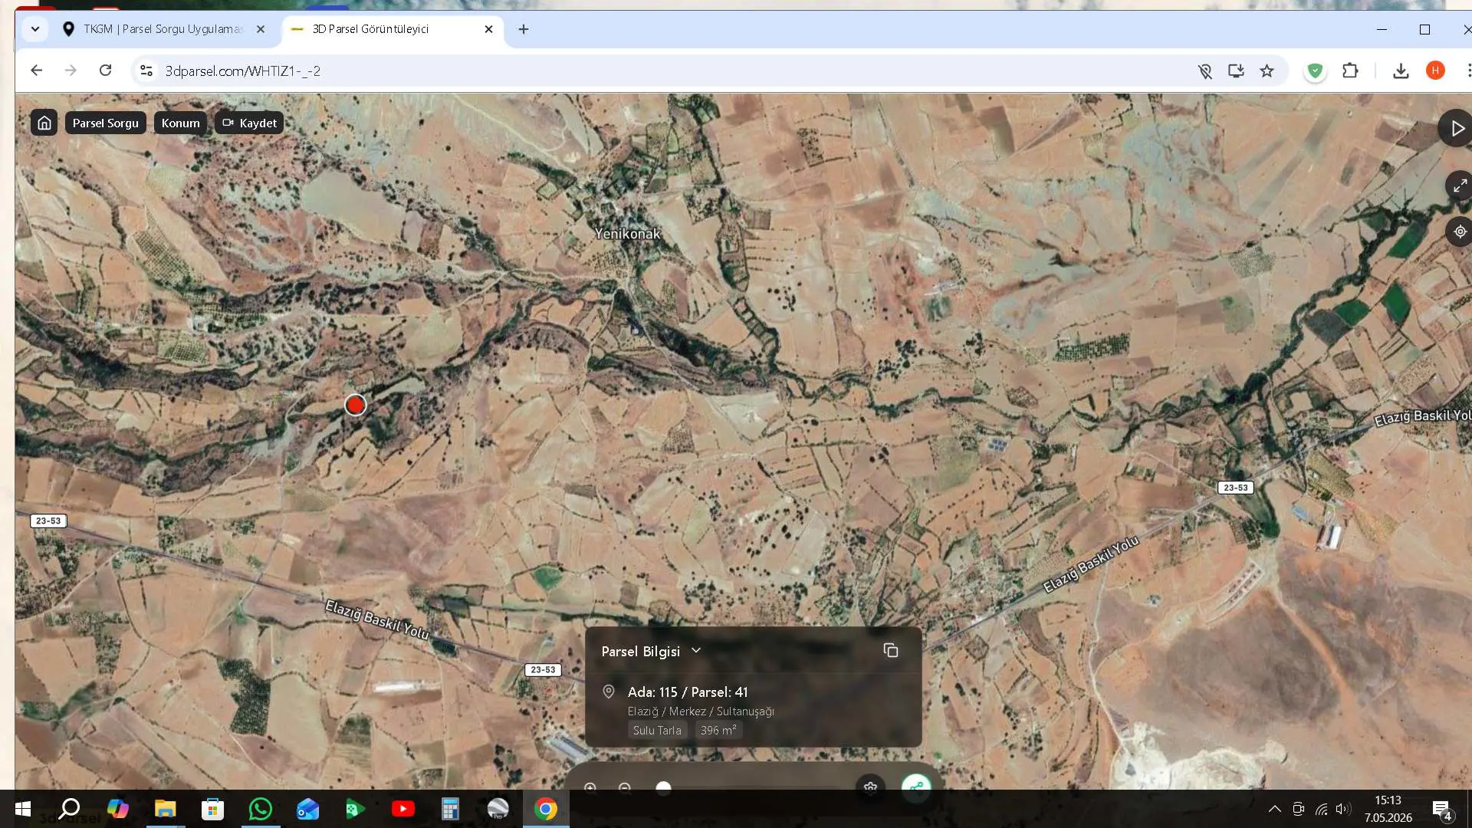This screenshot has width=1472, height=828.
Task: Click the zoom-out magnifier icon
Action: click(x=625, y=787)
